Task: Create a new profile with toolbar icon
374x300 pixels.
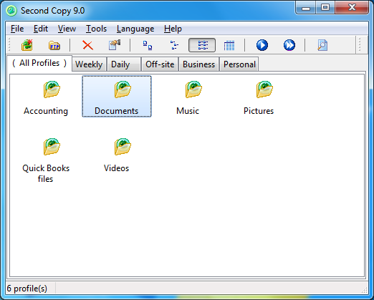Action: click(x=27, y=45)
